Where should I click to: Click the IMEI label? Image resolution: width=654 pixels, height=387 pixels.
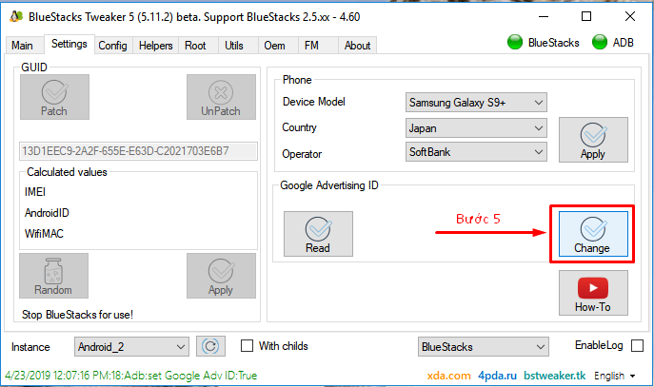[35, 192]
